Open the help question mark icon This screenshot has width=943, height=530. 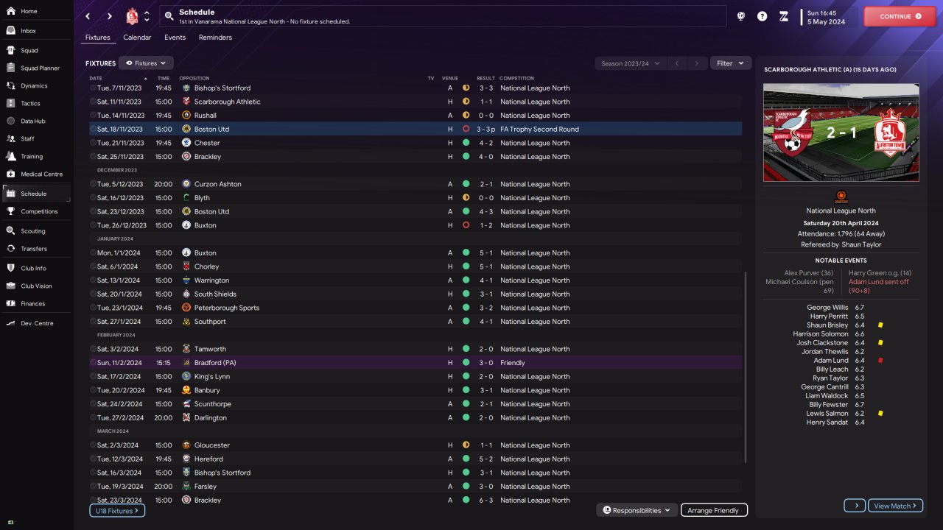coord(762,16)
